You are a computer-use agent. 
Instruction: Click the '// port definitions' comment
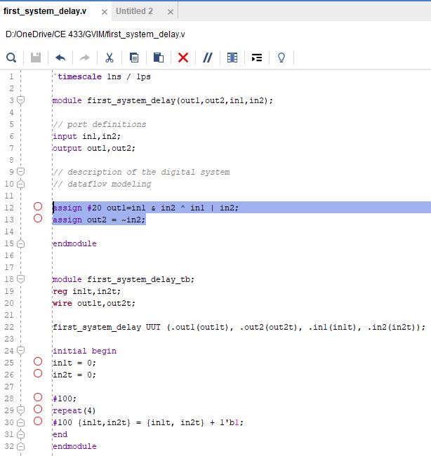point(99,124)
